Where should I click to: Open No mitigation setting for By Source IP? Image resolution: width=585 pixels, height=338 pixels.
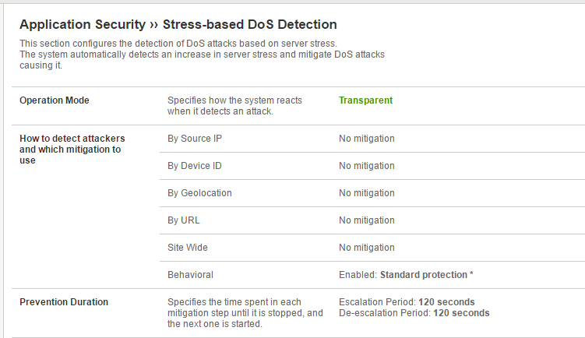pyautogui.click(x=366, y=139)
